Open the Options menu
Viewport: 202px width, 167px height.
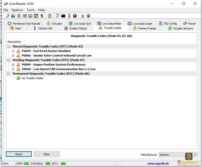click(x=17, y=10)
